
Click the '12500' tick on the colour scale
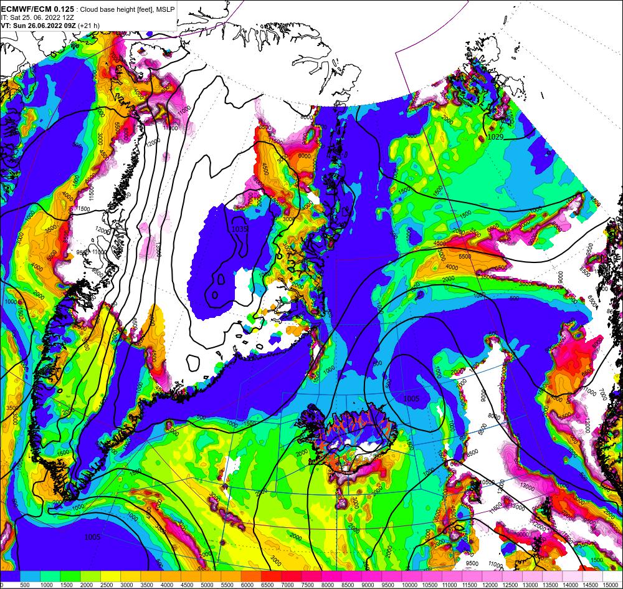click(x=510, y=585)
